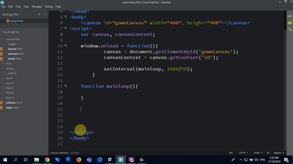Expand the Year12 folder
Image resolution: width=293 pixels, height=164 pixels.
(3, 93)
